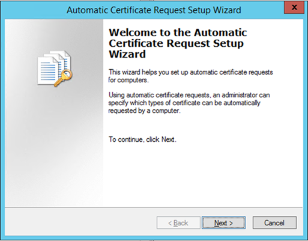The image size is (308, 241).
Task: Click the blank footer area left of Back
Action: click(x=80, y=222)
